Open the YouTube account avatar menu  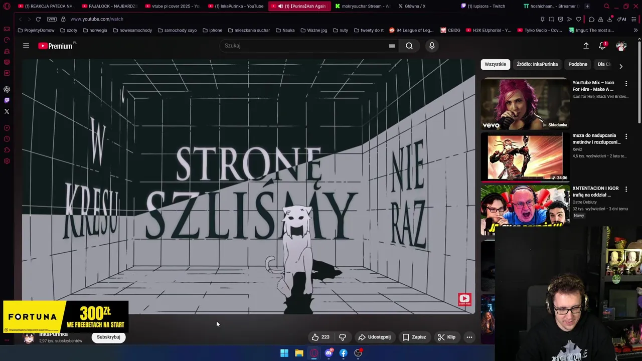621,46
